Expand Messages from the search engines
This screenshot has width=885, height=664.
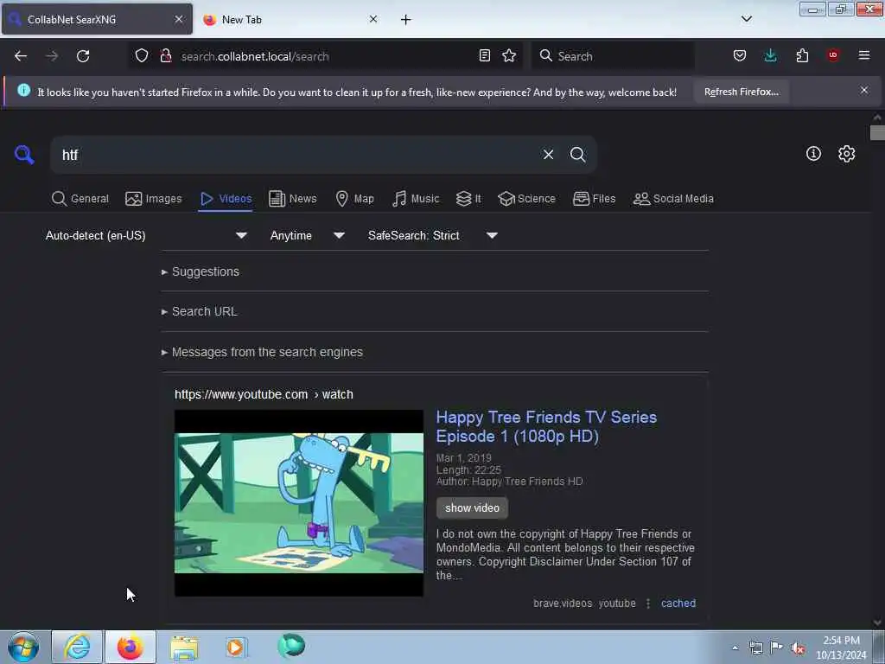[263, 353]
